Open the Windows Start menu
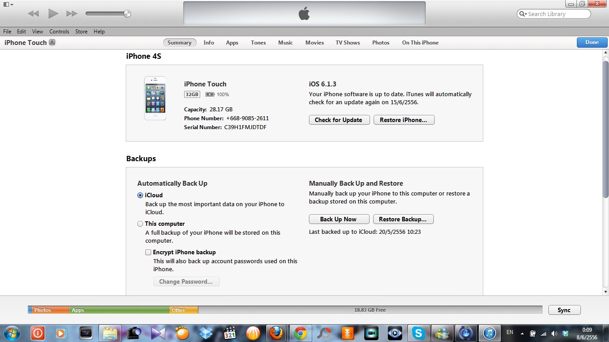609x342 pixels. [11, 333]
